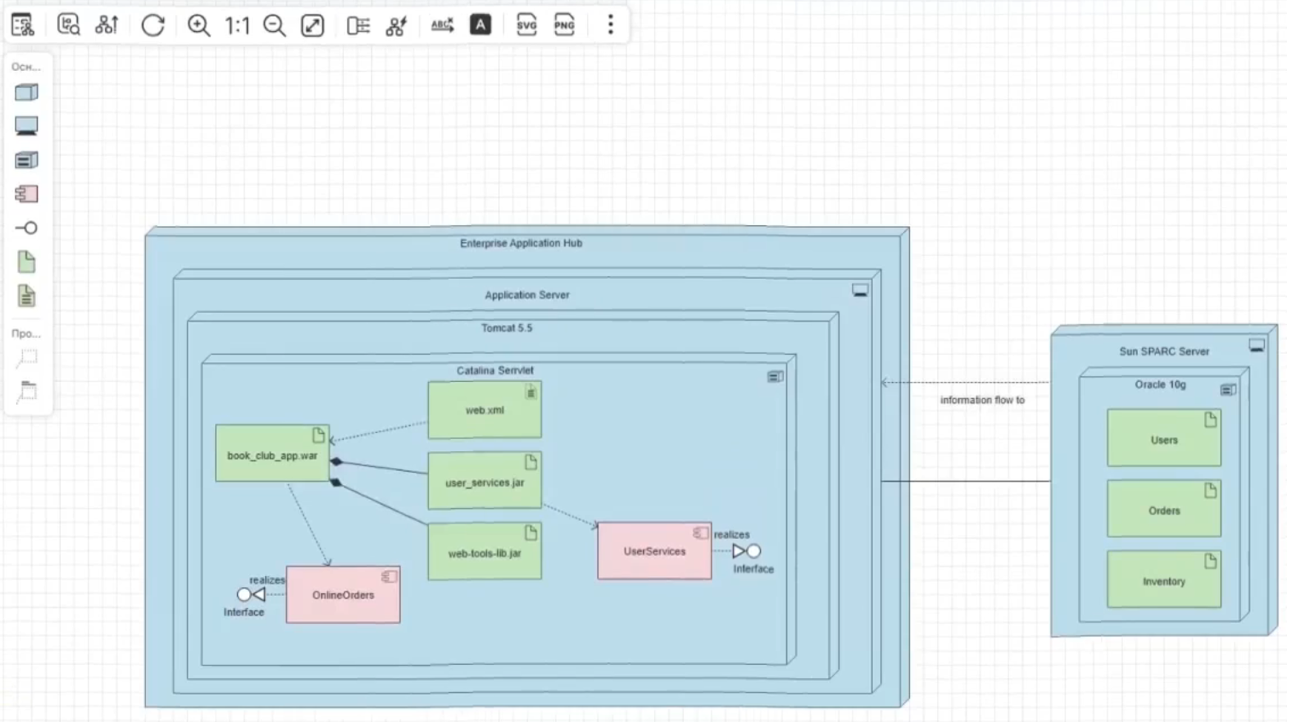Reset zoom with the 1:1 button
Screen dimensions: 1310x727
click(237, 26)
